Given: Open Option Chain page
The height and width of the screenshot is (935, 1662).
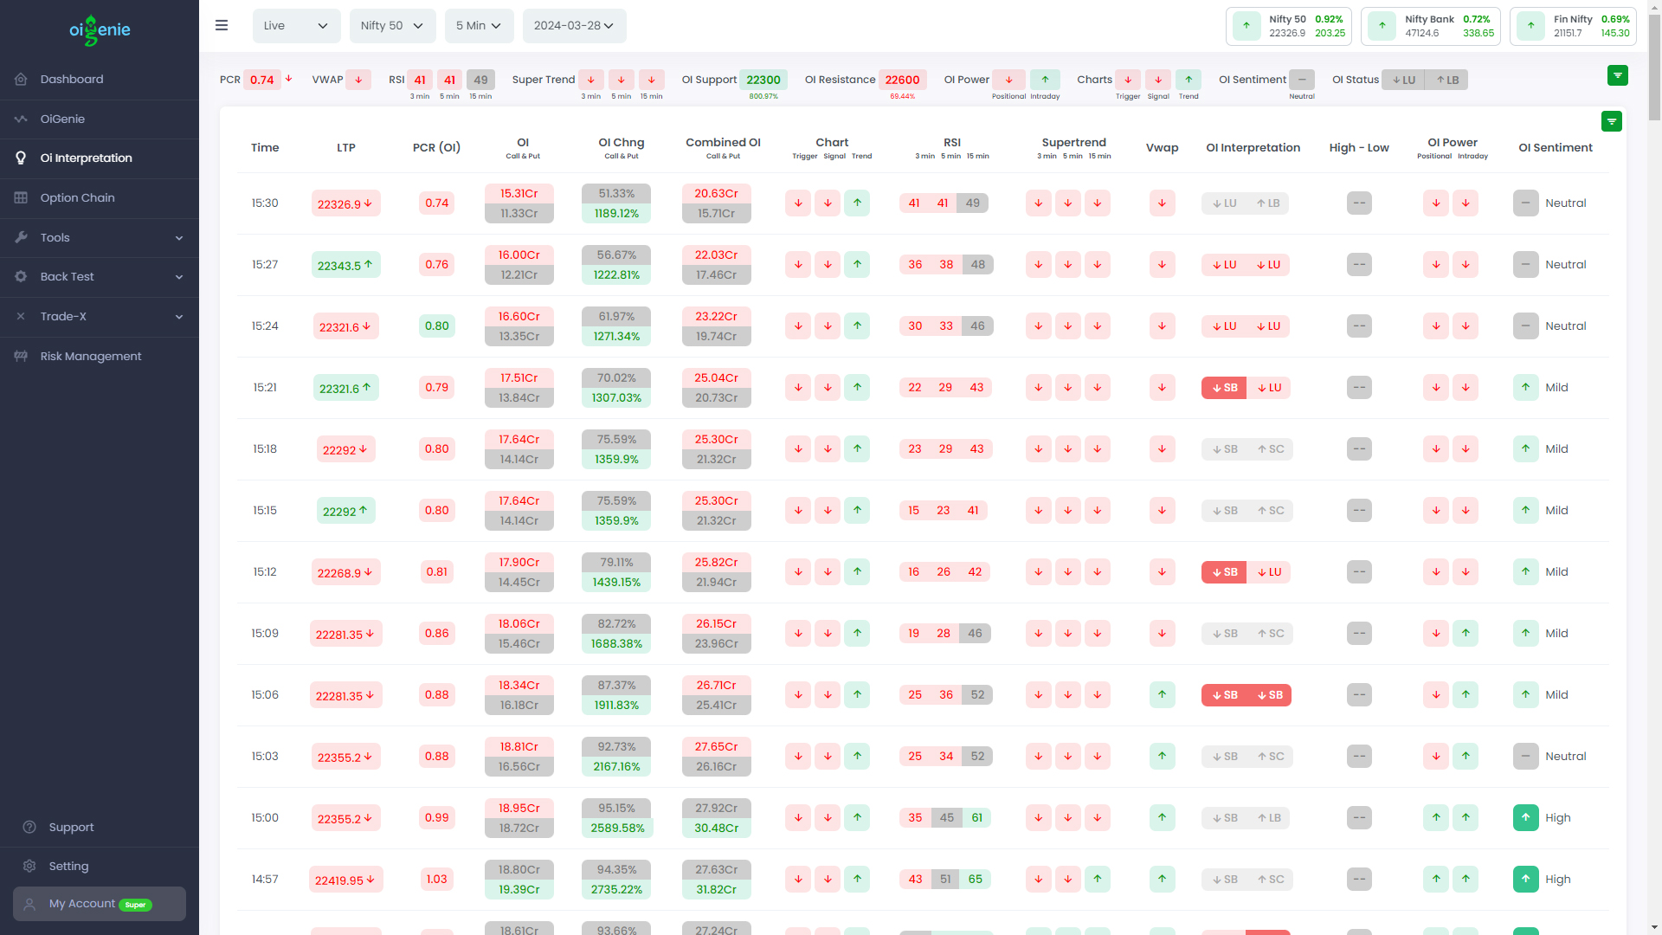Looking at the screenshot, I should point(77,197).
